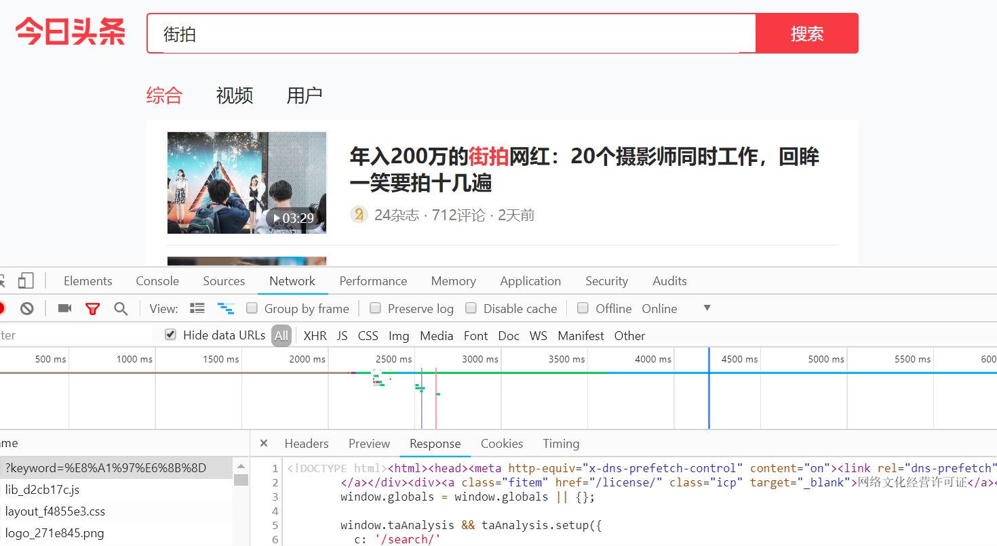997x546 pixels.
Task: Open article titled 年入200万的街拍网红
Action: click(x=585, y=170)
